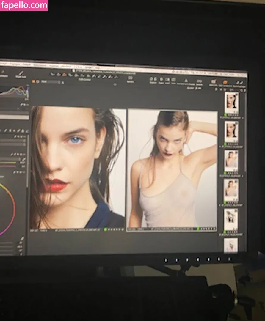Image resolution: width=265 pixels, height=321 pixels.
Task: Toggle the green color tag under the close-up portrait
Action: pyautogui.click(x=105, y=229)
